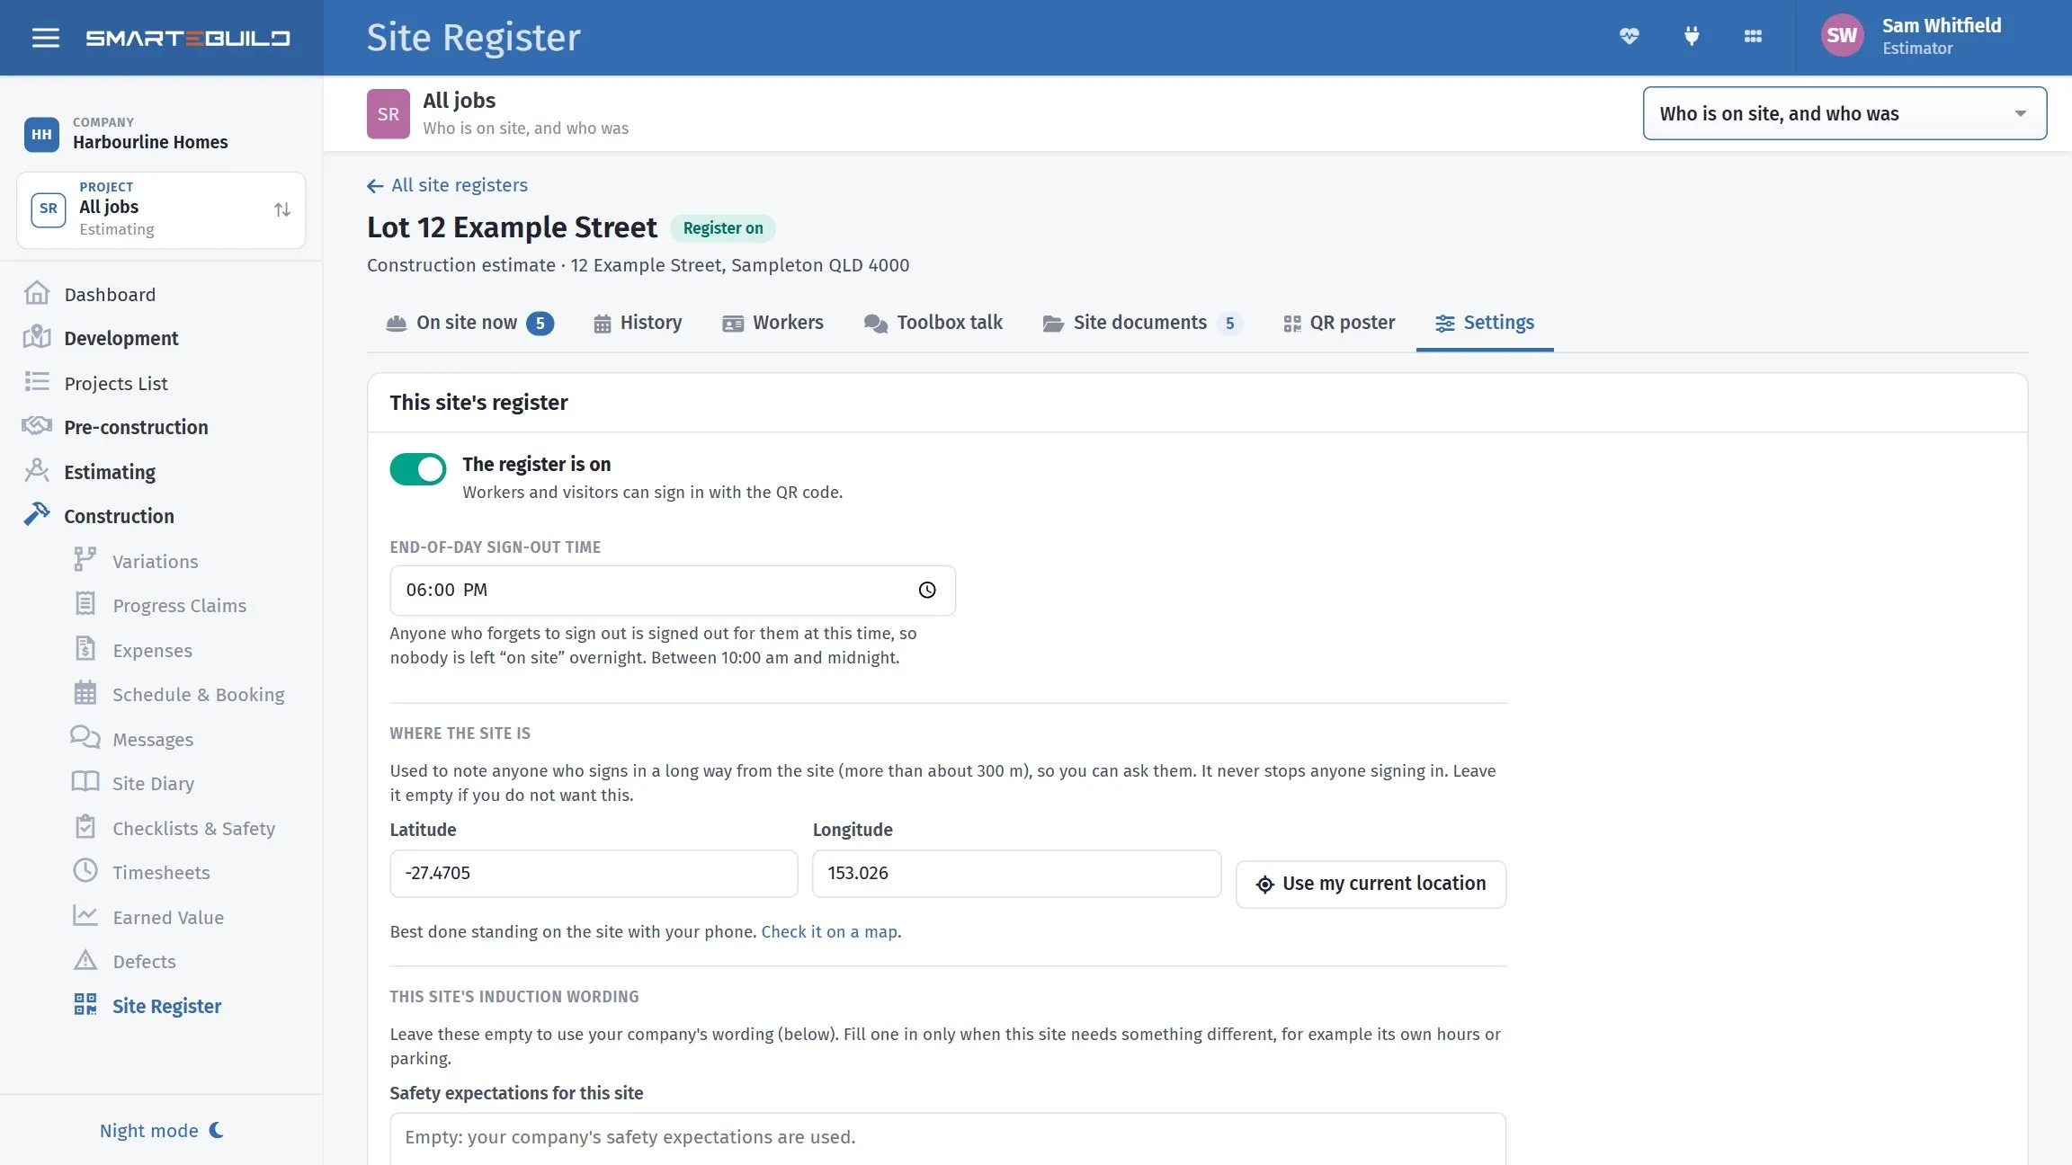Switch to the Toolbox talk tab
This screenshot has width=2072, height=1165.
(x=933, y=323)
